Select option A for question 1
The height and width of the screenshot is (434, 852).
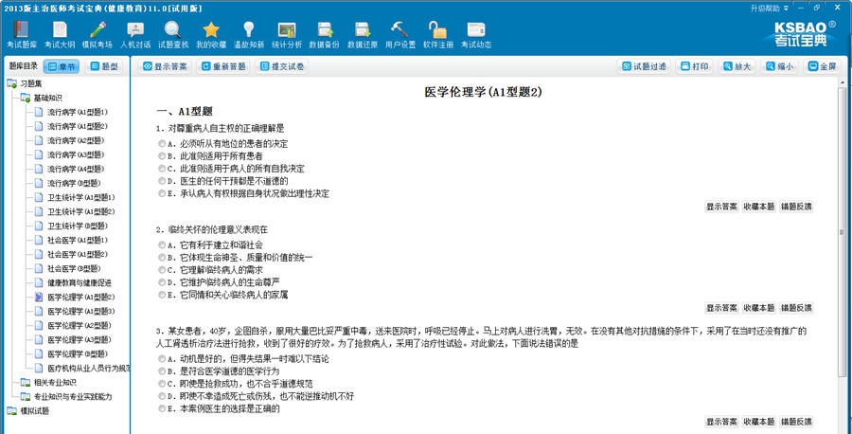click(162, 144)
